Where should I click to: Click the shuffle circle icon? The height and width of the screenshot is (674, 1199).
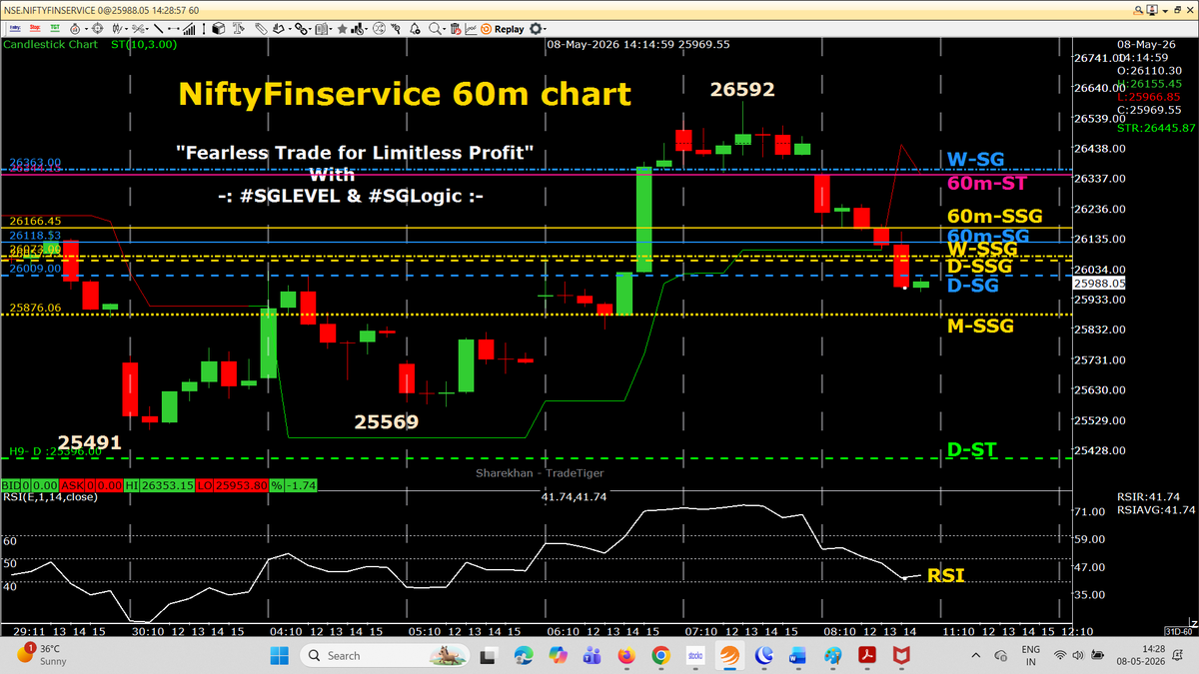click(x=379, y=29)
